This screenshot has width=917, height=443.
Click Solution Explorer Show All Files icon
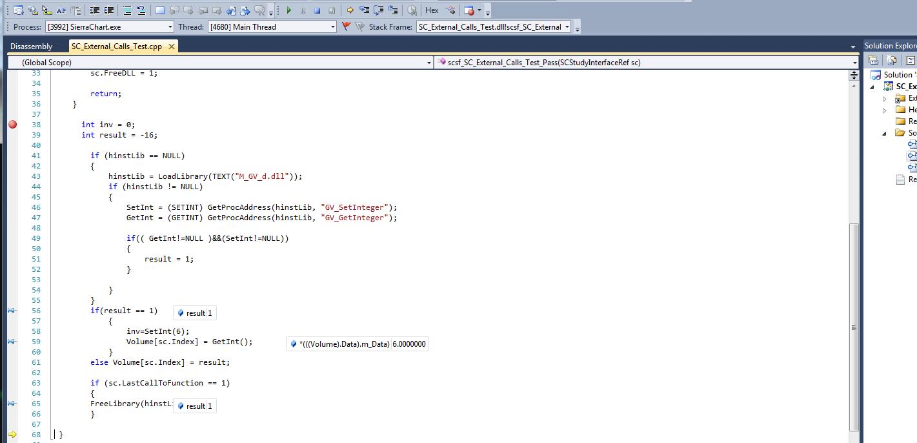point(892,60)
